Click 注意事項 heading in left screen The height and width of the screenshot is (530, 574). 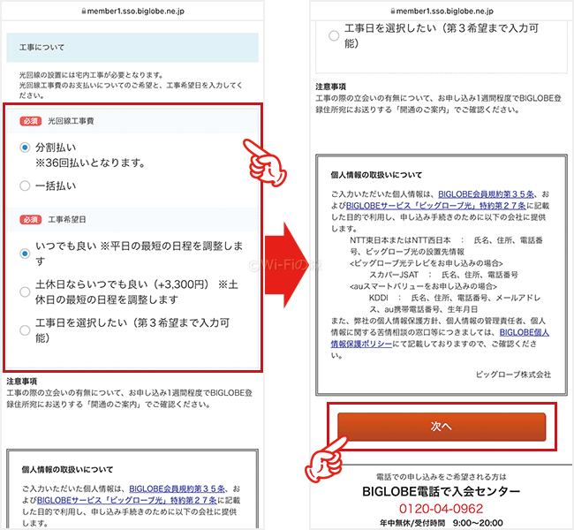21,382
